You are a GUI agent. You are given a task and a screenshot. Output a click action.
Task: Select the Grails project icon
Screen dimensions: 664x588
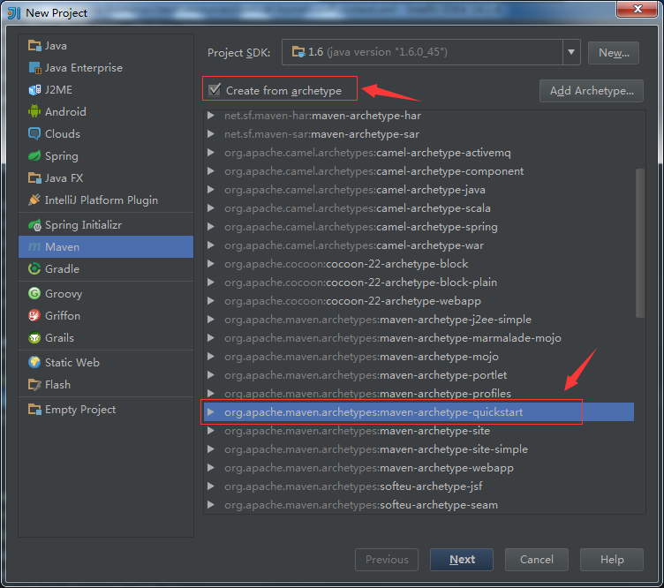[x=34, y=338]
